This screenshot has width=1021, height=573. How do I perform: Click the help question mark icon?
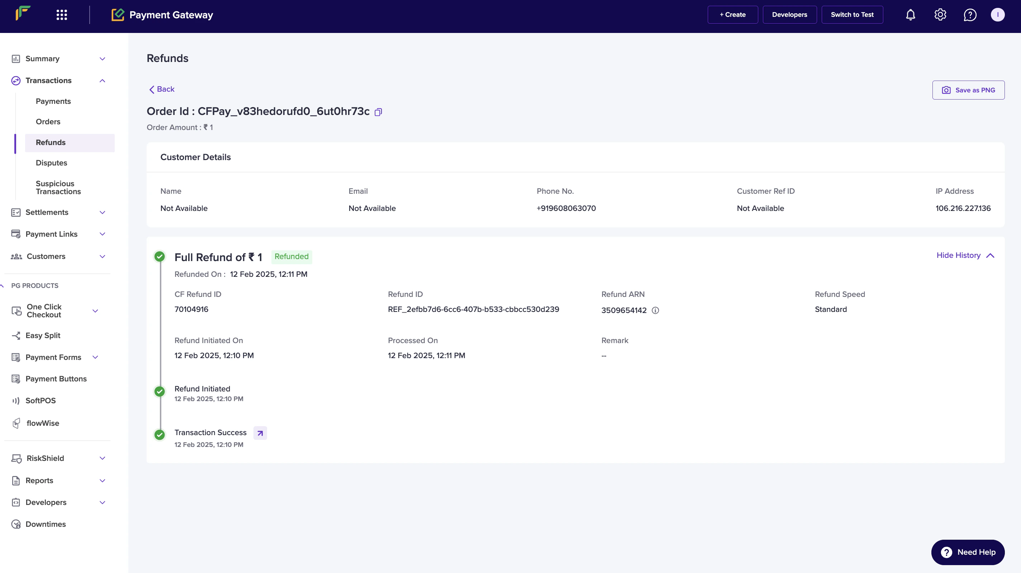click(x=970, y=15)
